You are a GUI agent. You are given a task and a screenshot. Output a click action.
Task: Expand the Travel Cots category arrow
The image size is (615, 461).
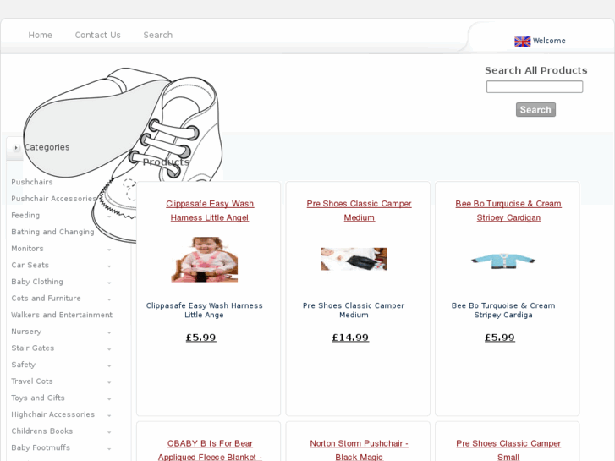109,381
